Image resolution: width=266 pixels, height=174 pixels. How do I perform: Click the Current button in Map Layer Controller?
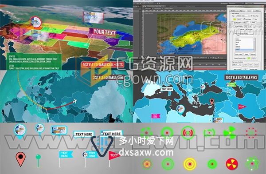[x=245, y=65]
